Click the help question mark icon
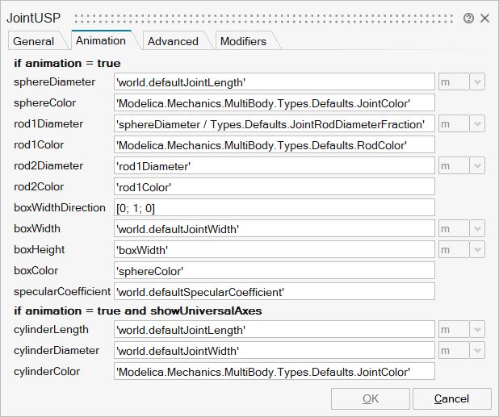This screenshot has height=417, width=499. [x=469, y=18]
